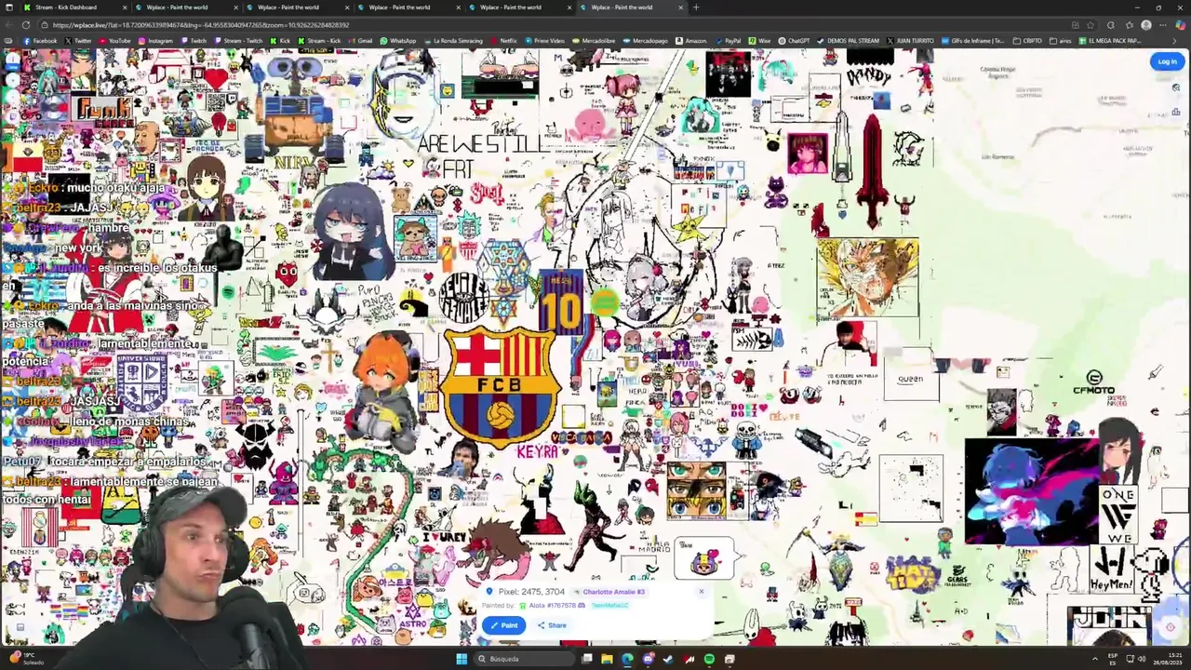Open the Stream - Kick bookmark
The image size is (1191, 670).
pos(319,41)
